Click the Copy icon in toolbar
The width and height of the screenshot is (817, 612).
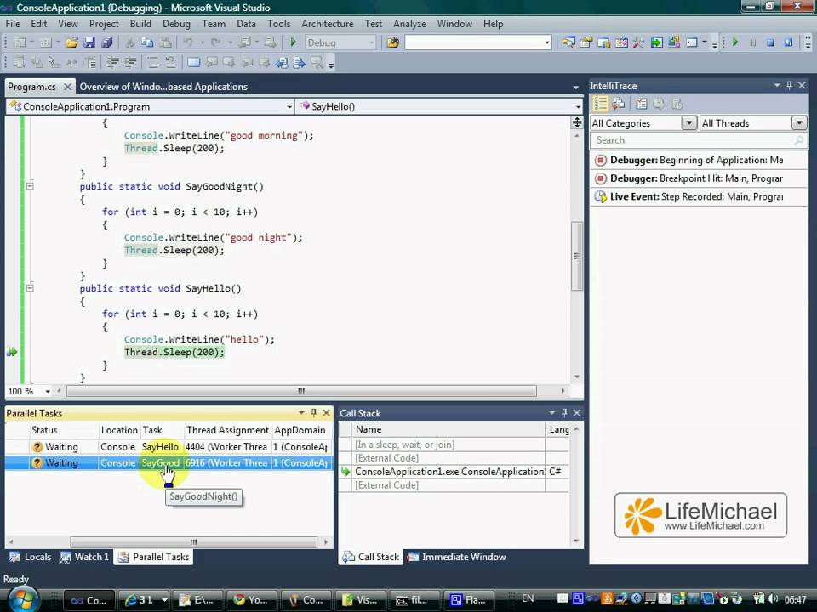(147, 42)
